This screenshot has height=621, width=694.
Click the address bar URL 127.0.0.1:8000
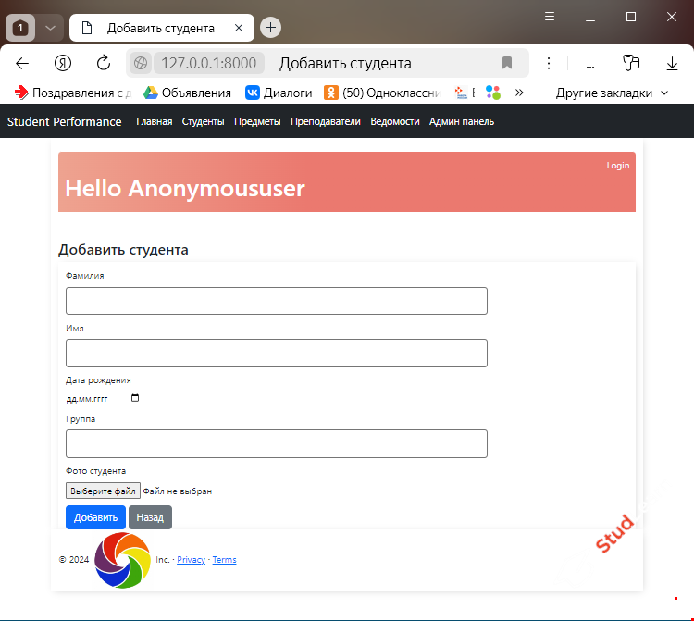[208, 63]
